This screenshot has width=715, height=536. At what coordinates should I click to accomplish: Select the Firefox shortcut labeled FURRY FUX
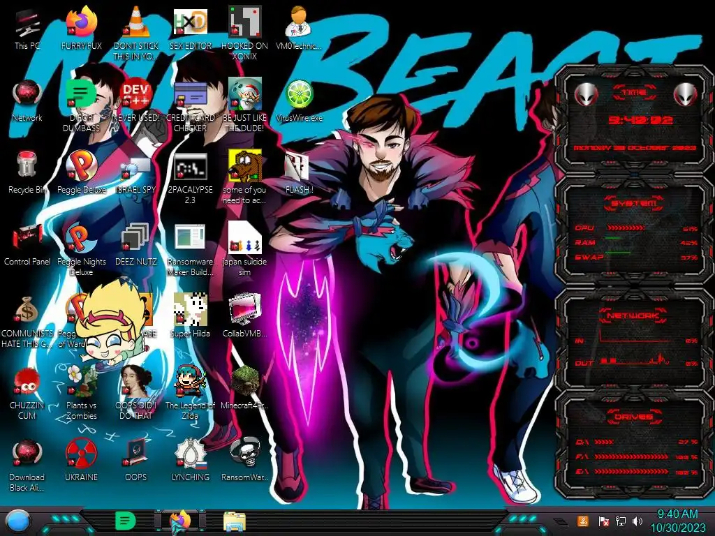82,23
